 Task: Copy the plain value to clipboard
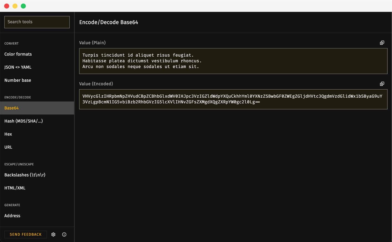pyautogui.click(x=382, y=43)
